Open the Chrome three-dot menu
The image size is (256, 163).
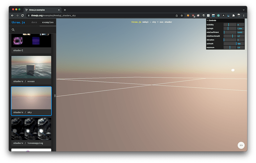tap(244, 15)
